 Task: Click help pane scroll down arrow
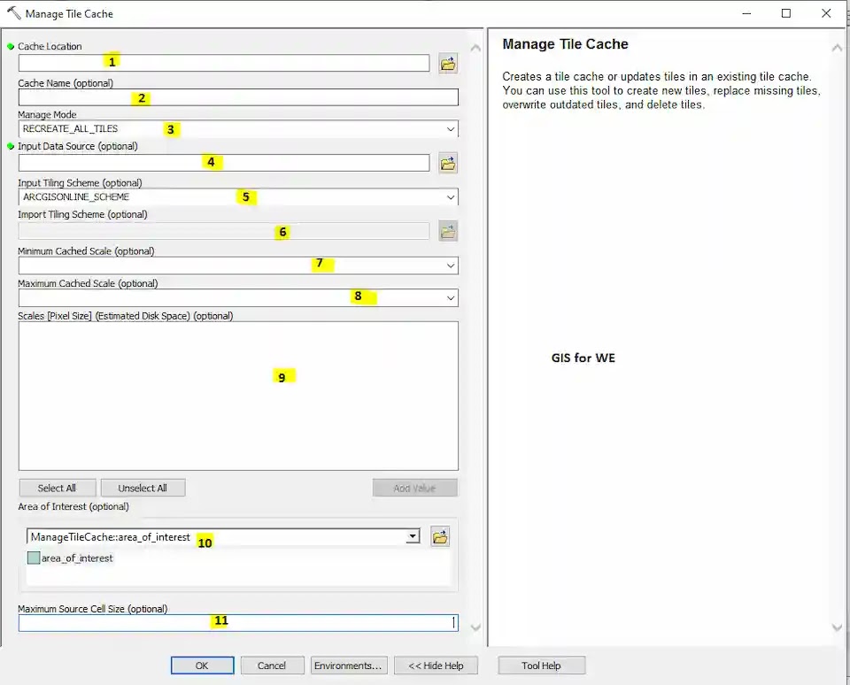(x=837, y=627)
